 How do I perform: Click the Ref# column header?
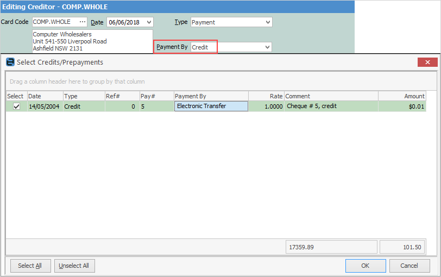point(122,96)
